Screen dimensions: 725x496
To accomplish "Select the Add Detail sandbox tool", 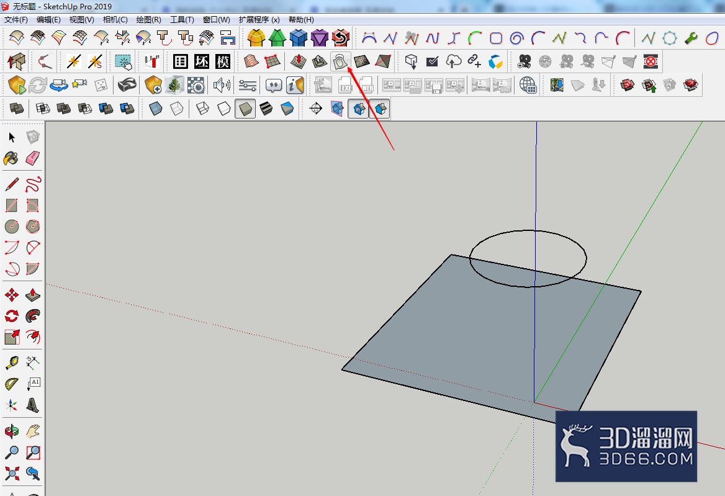I will click(x=362, y=61).
